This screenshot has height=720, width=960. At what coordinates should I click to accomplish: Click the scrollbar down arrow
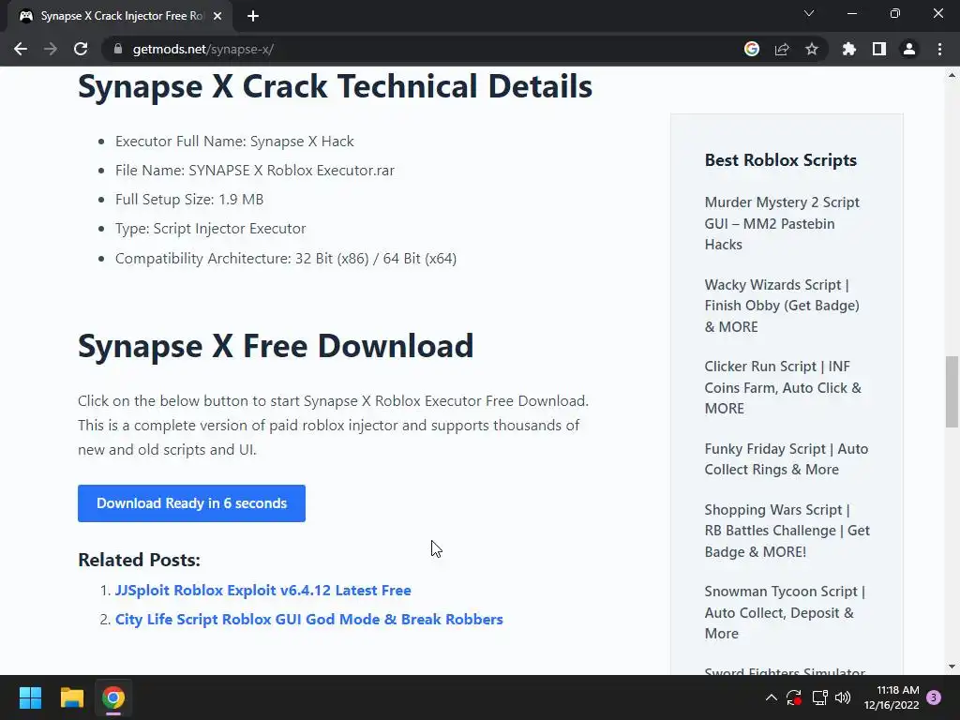pyautogui.click(x=952, y=667)
